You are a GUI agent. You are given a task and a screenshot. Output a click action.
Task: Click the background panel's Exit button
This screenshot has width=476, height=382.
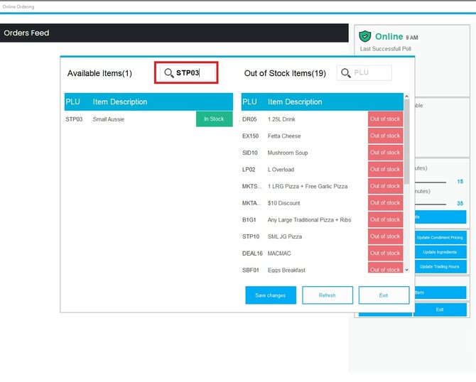point(440,310)
